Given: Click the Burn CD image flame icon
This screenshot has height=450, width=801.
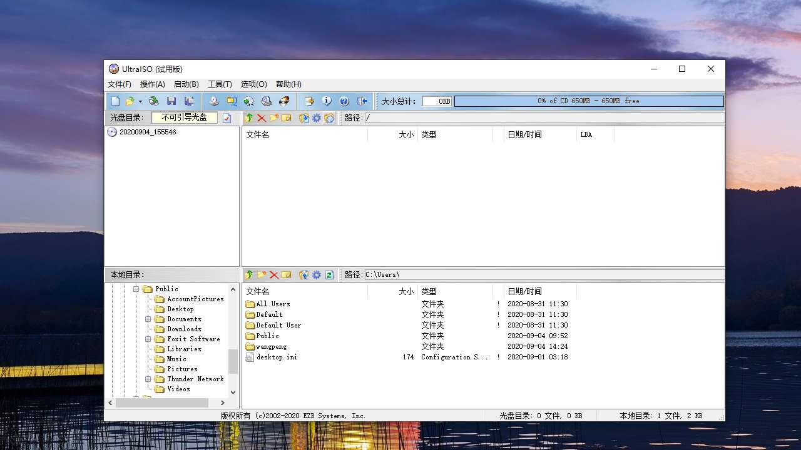Looking at the screenshot, I should pyautogui.click(x=284, y=101).
